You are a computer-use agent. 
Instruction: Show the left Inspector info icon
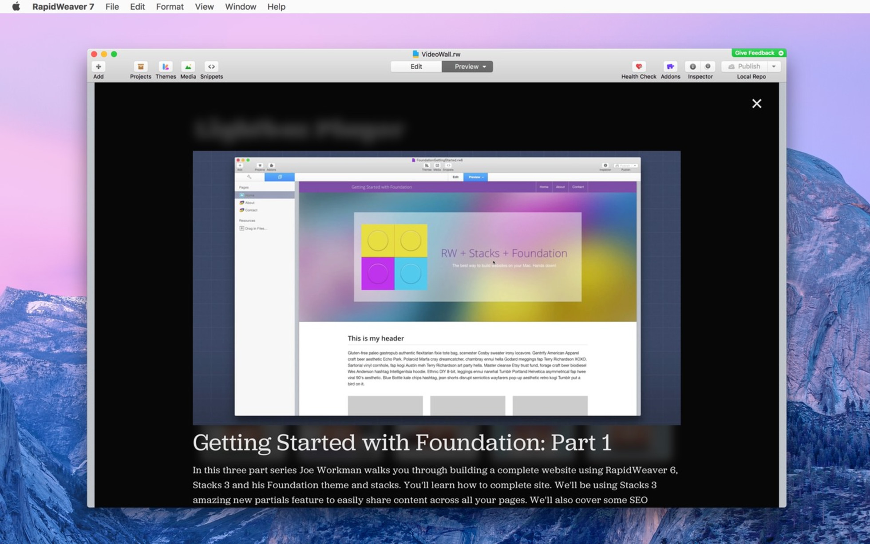click(692, 67)
